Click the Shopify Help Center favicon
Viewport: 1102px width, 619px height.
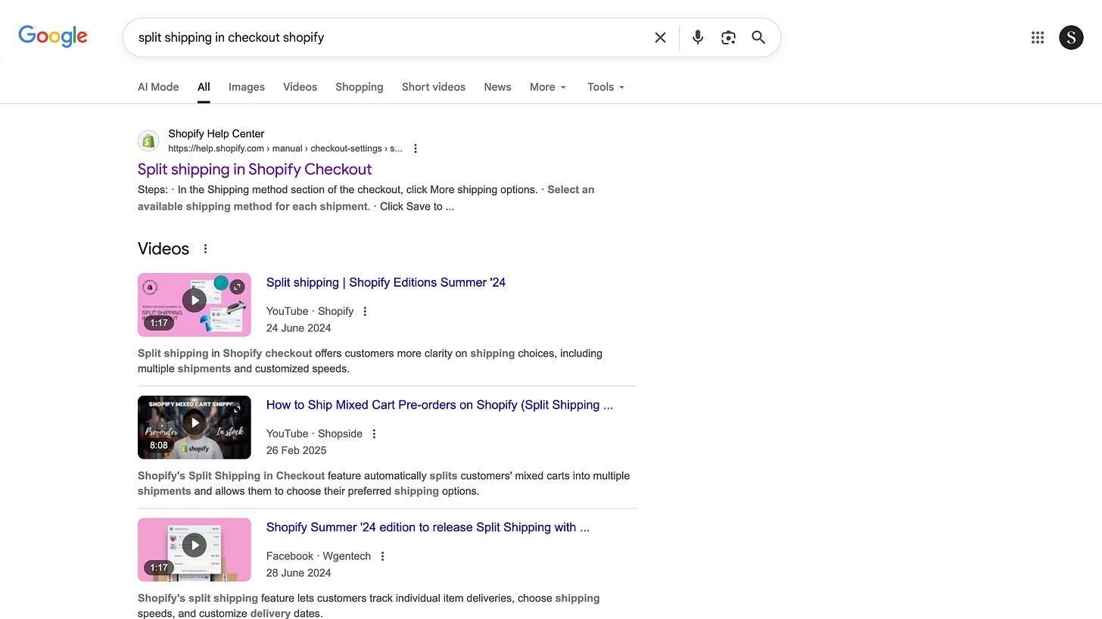point(148,141)
